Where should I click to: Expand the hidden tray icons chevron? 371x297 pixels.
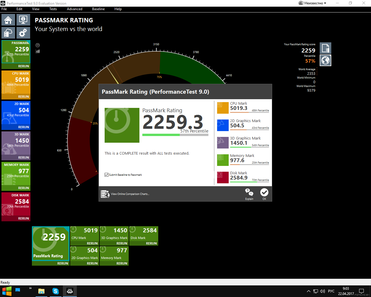pyautogui.click(x=309, y=291)
